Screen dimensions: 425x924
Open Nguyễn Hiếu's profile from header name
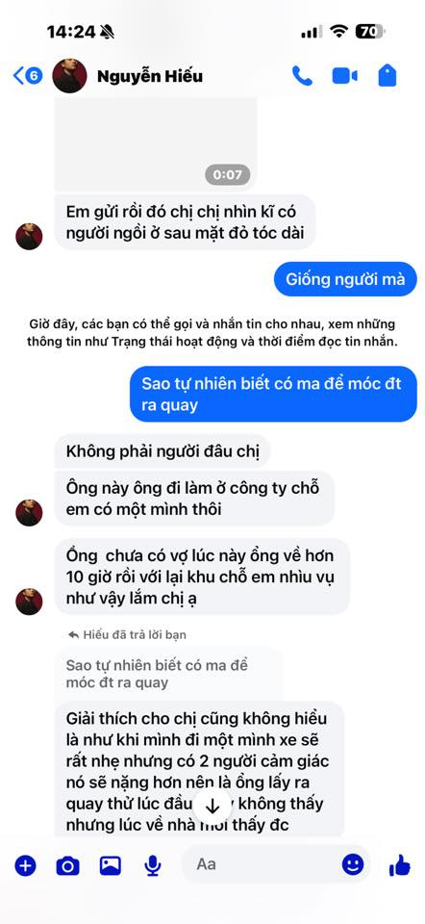(149, 76)
